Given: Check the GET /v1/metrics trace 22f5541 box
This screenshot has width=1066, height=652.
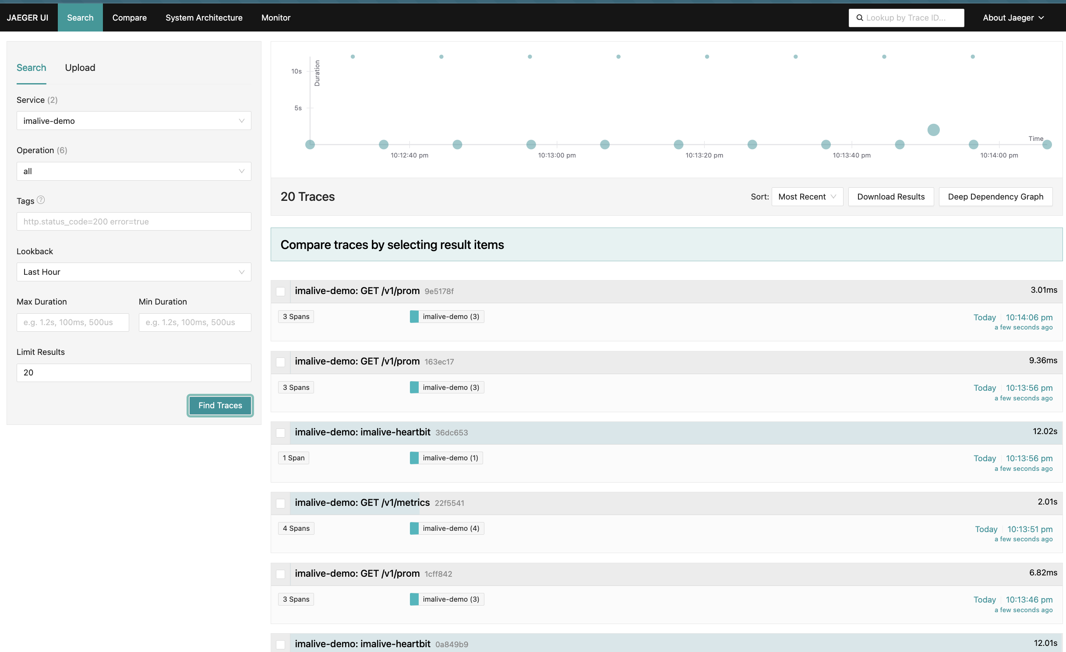Looking at the screenshot, I should pos(281,503).
